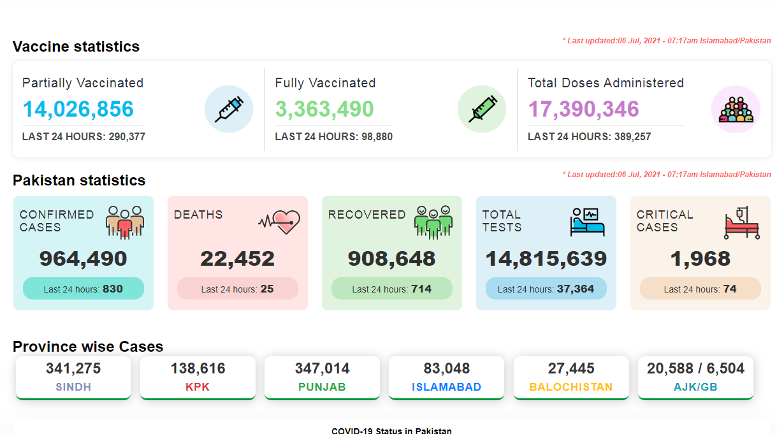
Task: Click Confirmed Cases last 24 hours pill
Action: pos(84,289)
